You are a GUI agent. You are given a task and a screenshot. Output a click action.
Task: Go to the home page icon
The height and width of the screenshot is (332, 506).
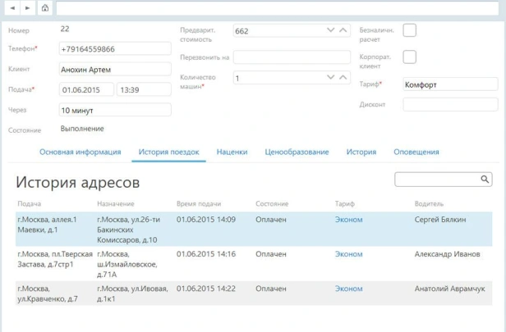[44, 8]
